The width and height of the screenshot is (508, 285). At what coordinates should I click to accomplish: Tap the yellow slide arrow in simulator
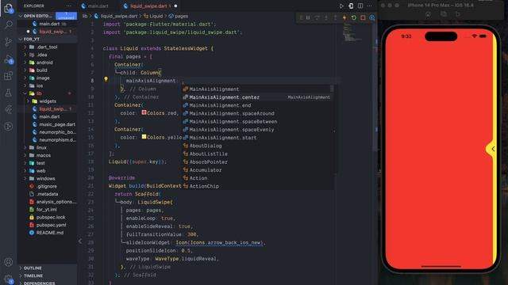(492, 149)
